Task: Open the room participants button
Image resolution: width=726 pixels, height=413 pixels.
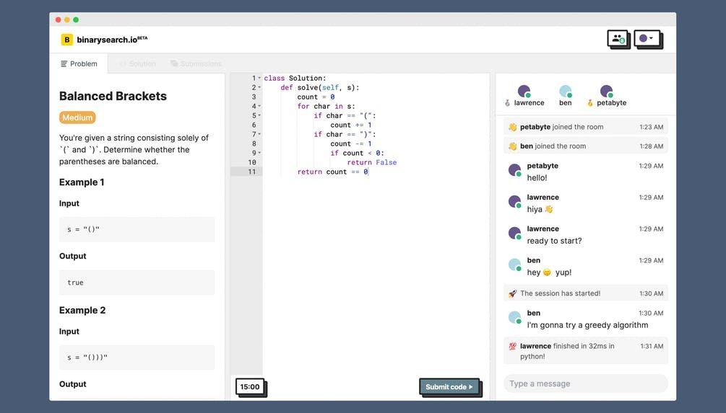Action: (618, 38)
